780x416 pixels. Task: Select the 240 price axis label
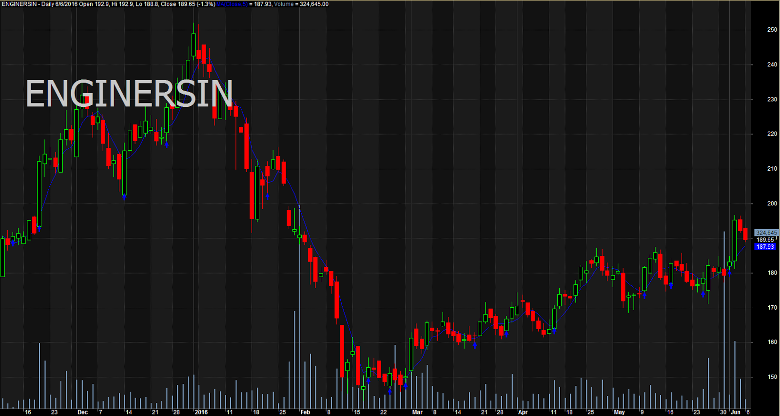pos(772,64)
